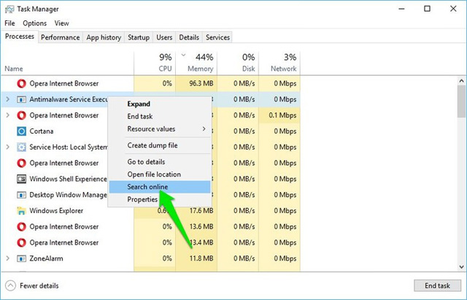This screenshot has height=300, width=467.
Task: Open the File menu
Action: (x=9, y=23)
